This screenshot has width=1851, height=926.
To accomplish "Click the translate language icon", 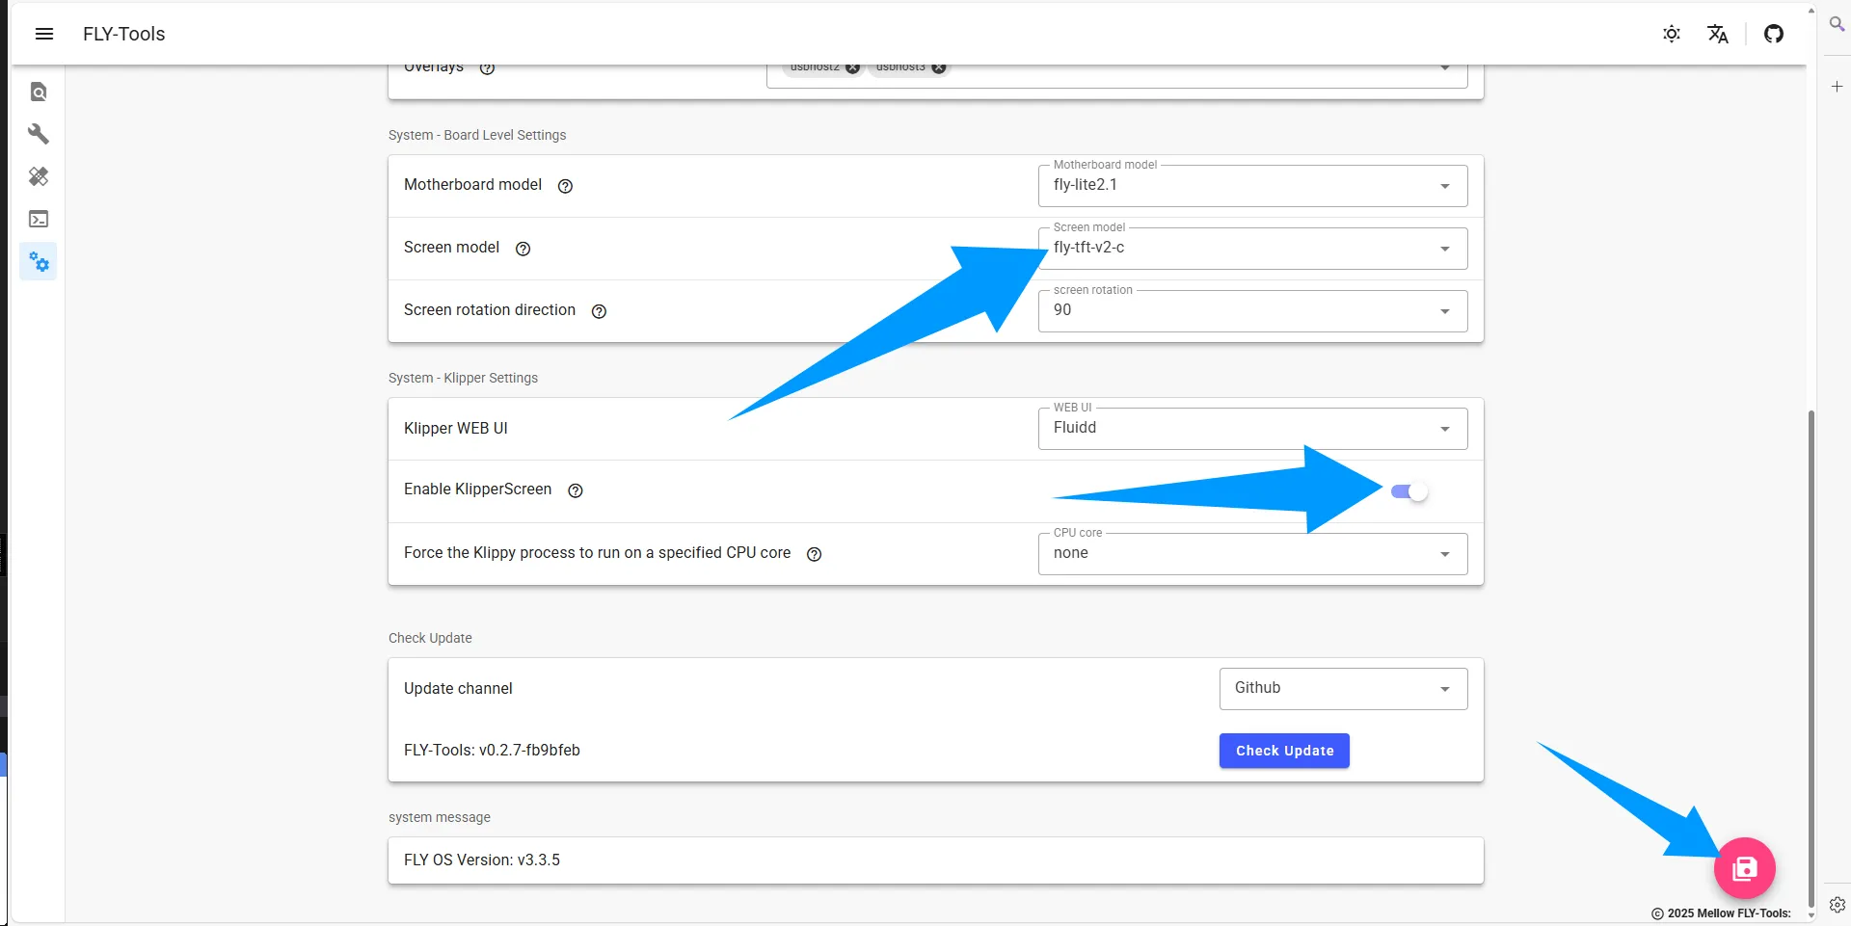I will coord(1717,34).
